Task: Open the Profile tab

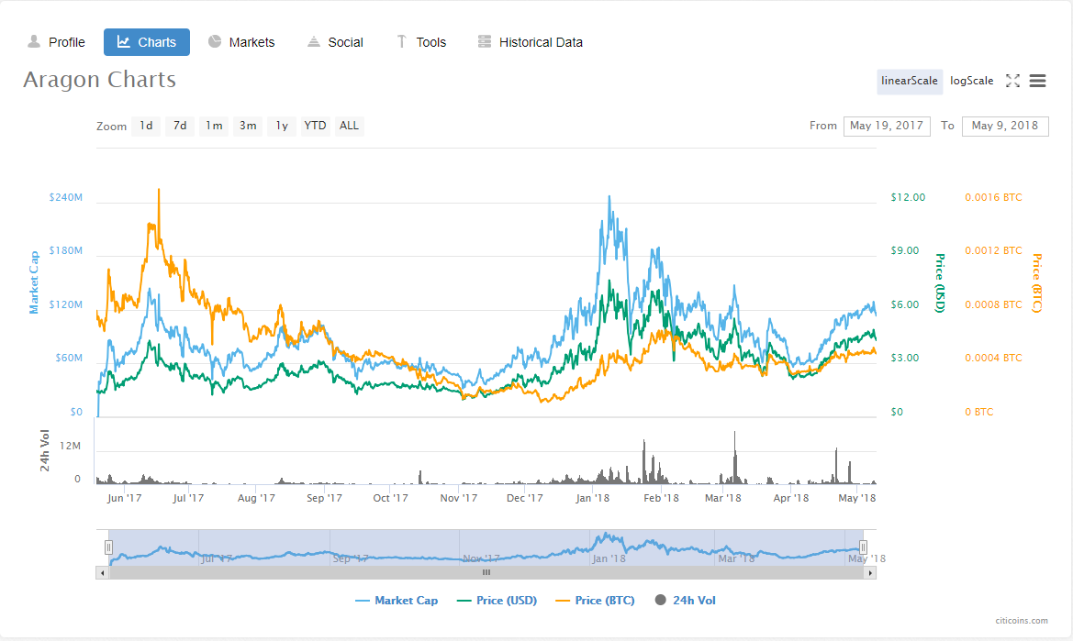Action: (56, 42)
